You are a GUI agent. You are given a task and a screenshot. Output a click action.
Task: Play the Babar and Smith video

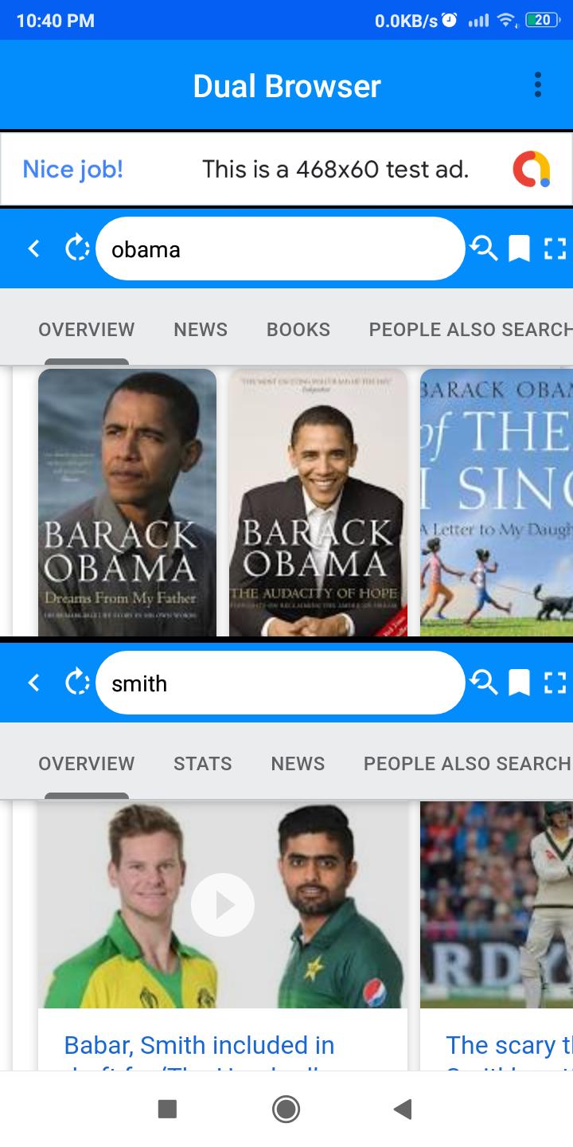pyautogui.click(x=223, y=905)
